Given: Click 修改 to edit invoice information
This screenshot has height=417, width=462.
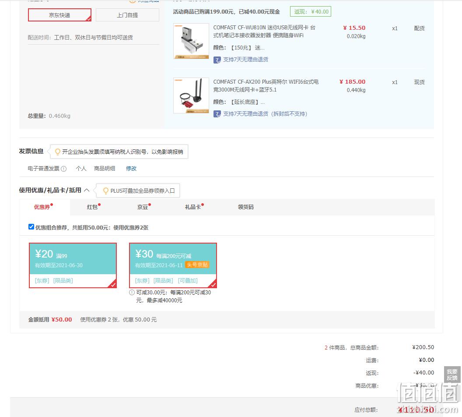Looking at the screenshot, I should (x=131, y=168).
